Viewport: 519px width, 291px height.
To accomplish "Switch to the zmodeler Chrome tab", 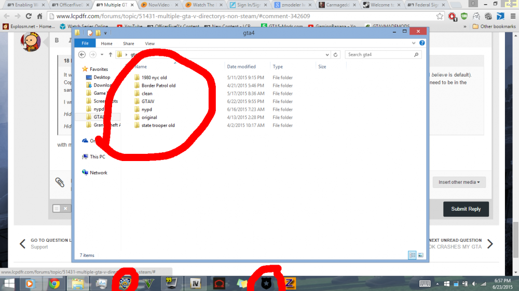I will 292,5.
